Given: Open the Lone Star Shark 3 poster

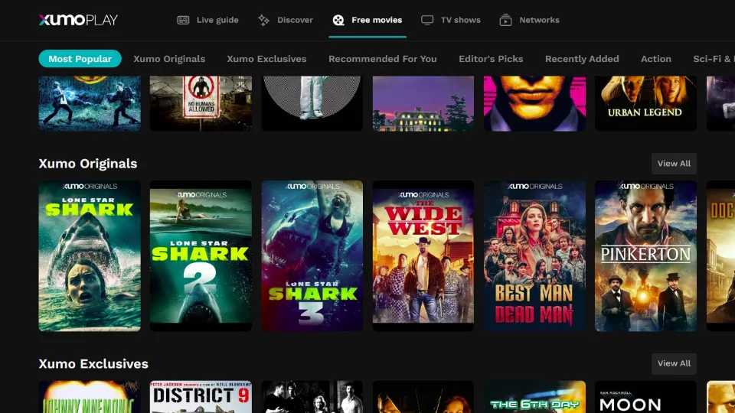Looking at the screenshot, I should (312, 256).
